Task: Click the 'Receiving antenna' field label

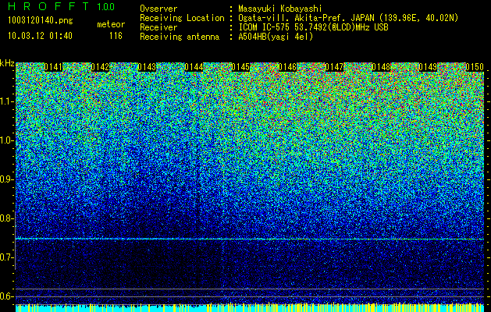Action: pos(180,37)
